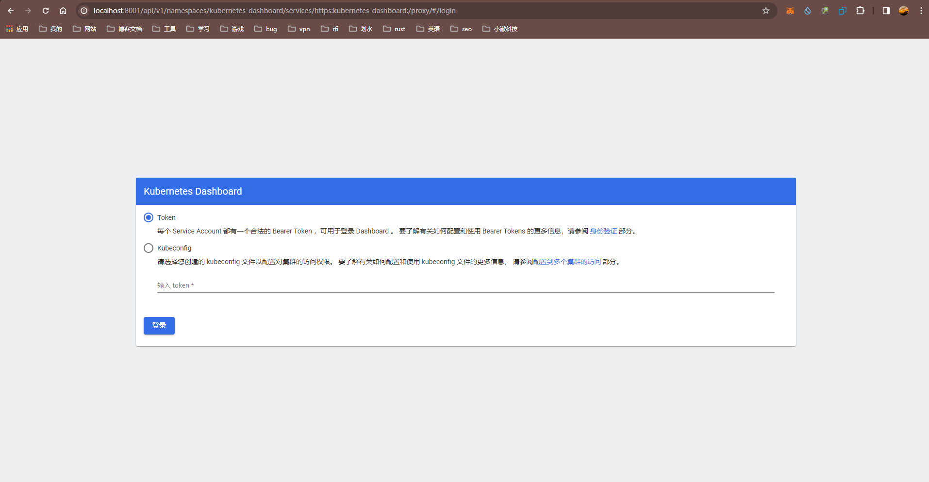The width and height of the screenshot is (929, 482).
Task: Open the 工具 bookmarks folder
Action: coord(164,29)
